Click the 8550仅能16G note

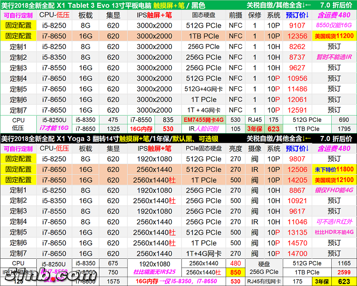[x=334, y=25]
